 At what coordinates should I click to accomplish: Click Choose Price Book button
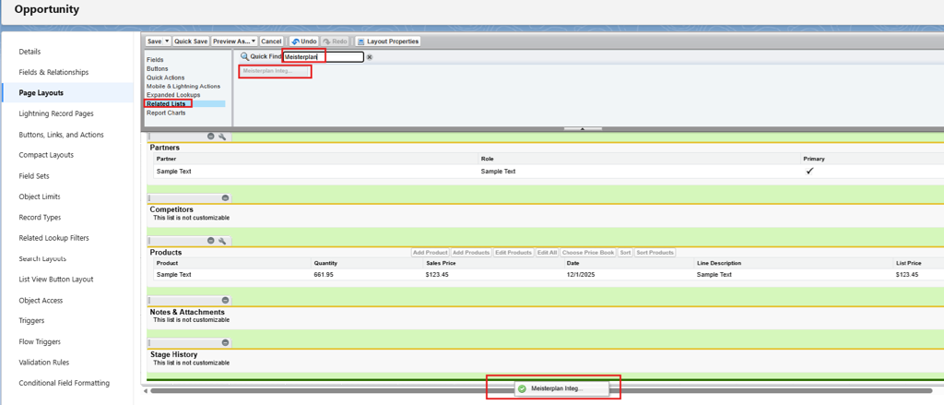pos(588,253)
